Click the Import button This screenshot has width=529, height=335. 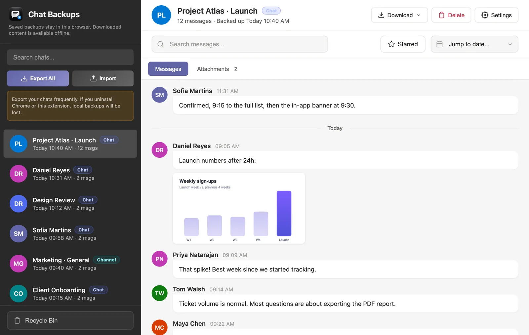click(x=103, y=78)
